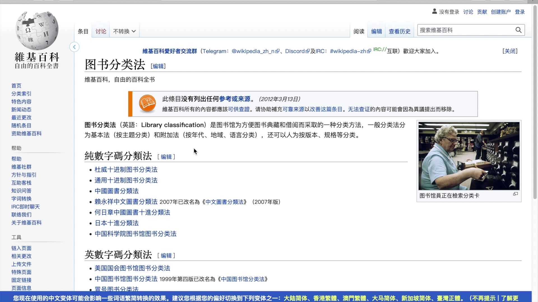Click the orange book question mark icon

tap(147, 103)
